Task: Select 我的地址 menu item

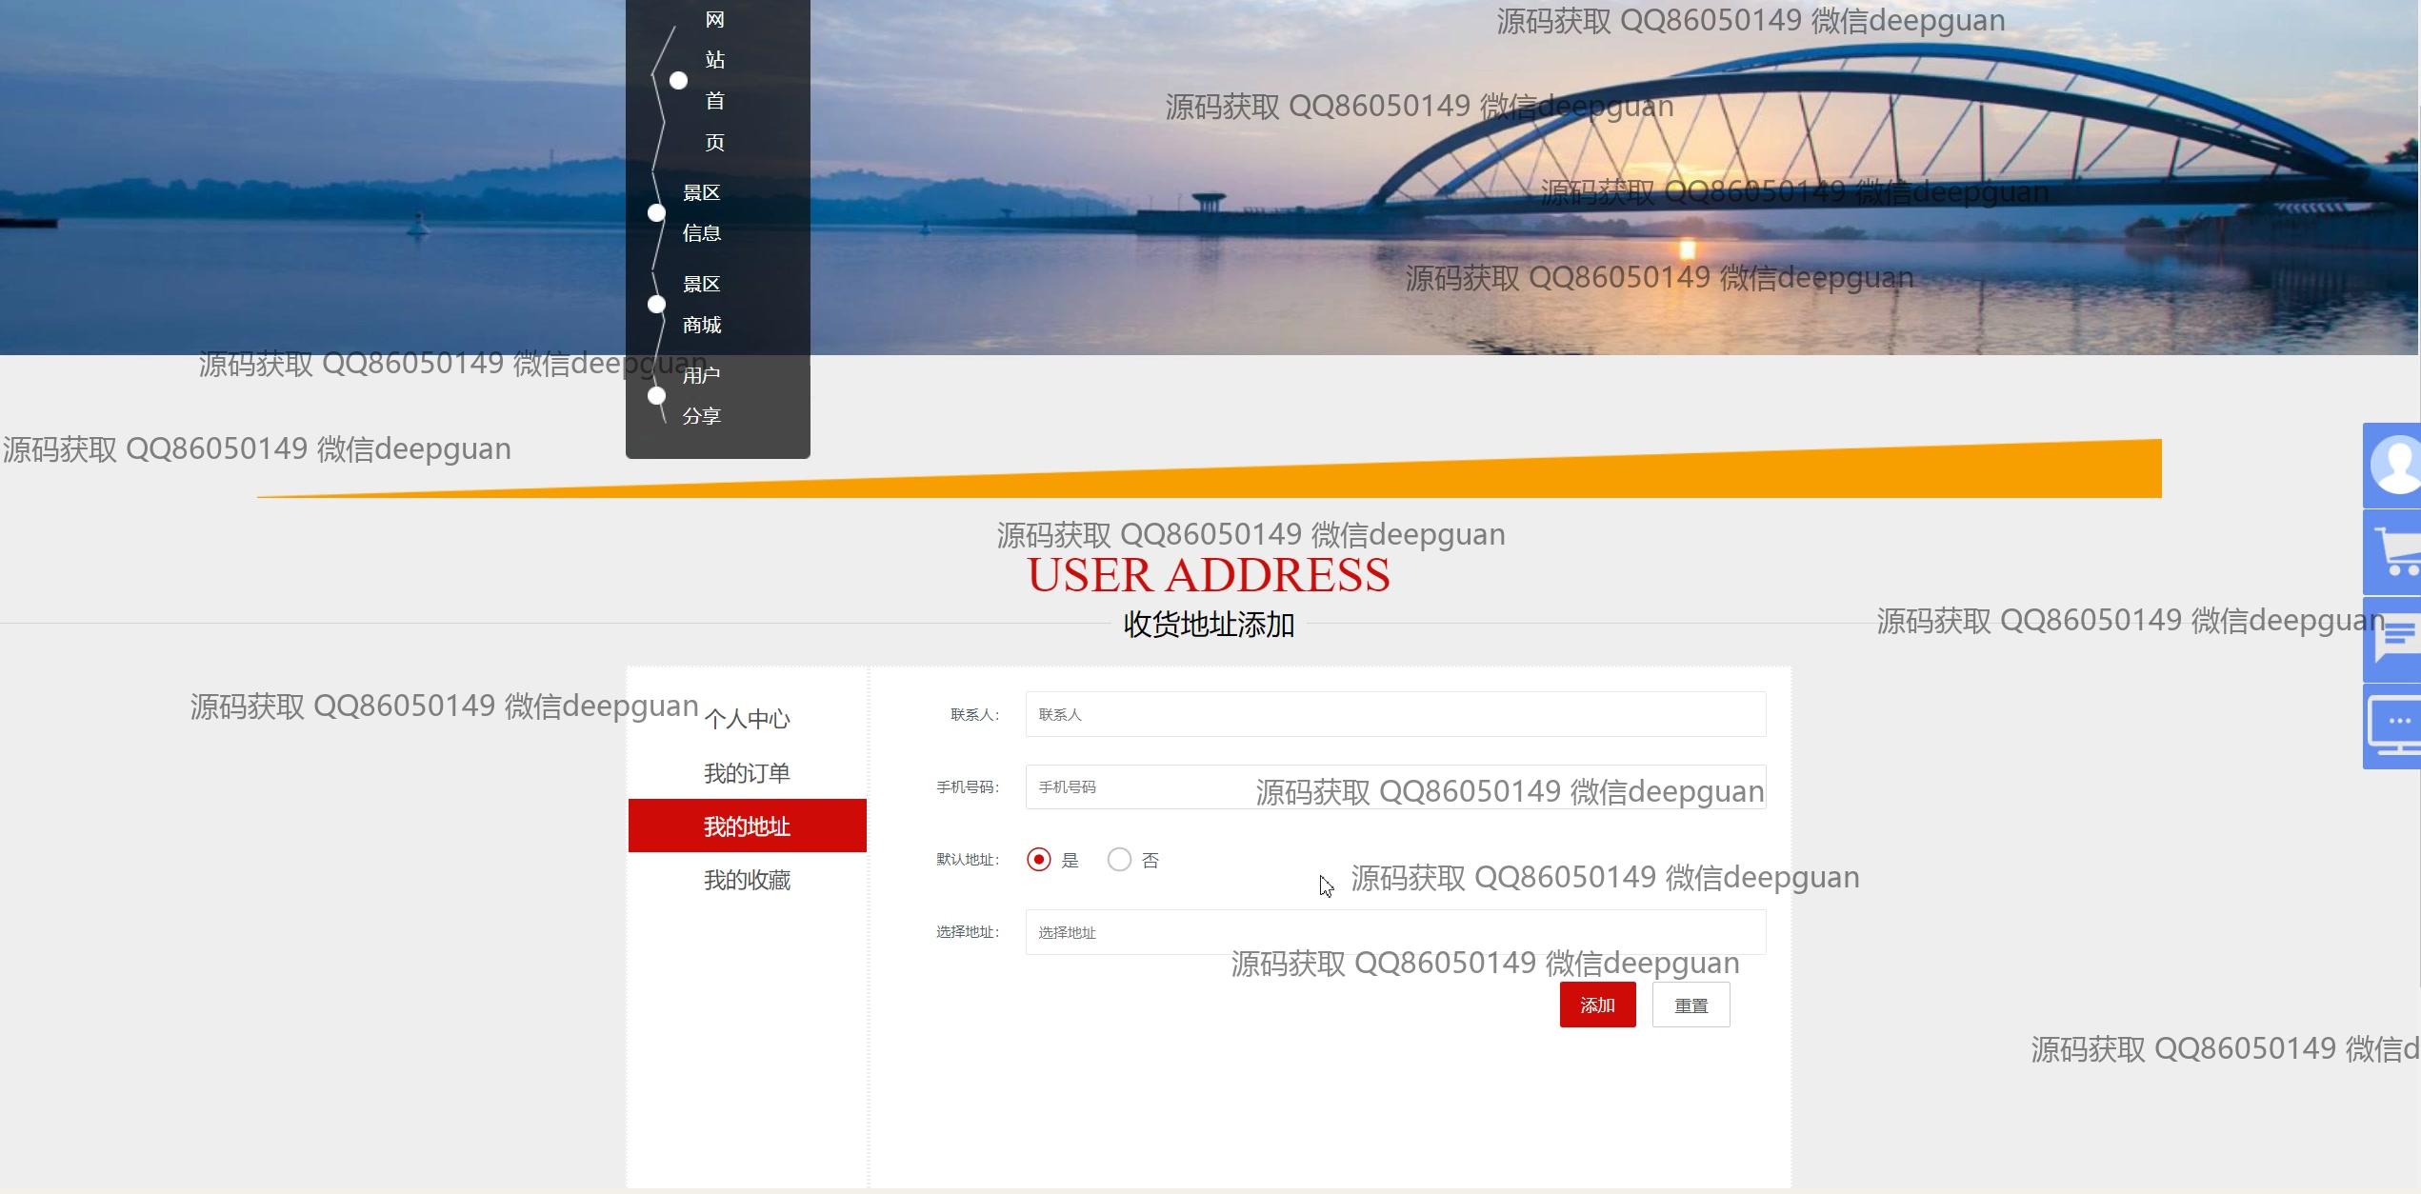Action: click(747, 826)
